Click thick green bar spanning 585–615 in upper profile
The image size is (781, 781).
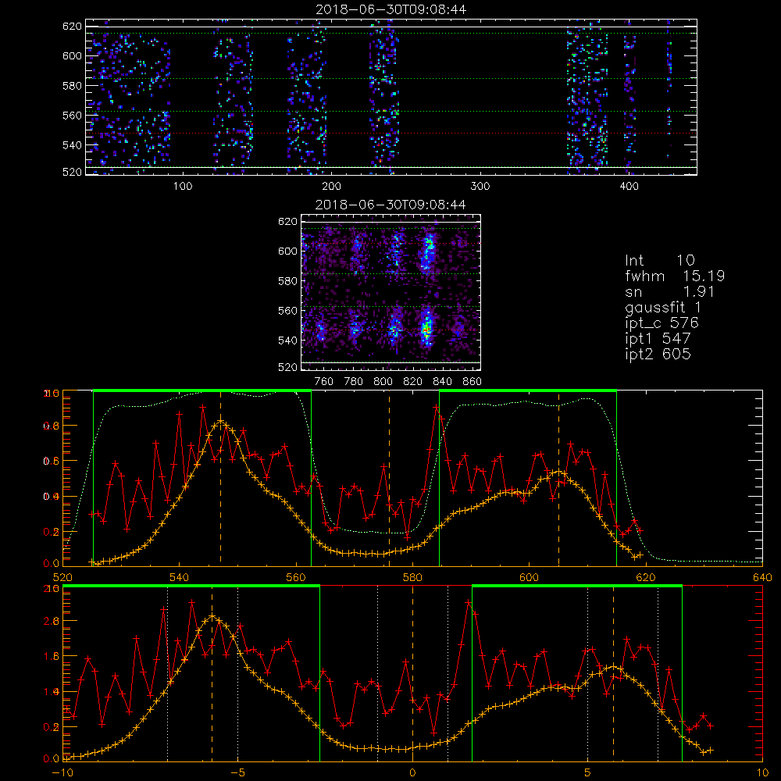[528, 391]
